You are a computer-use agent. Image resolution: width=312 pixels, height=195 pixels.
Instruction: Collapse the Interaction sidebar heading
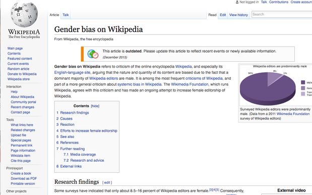pos(14,86)
